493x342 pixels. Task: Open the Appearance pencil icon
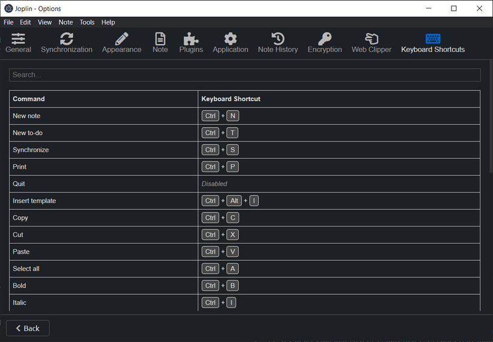121,39
